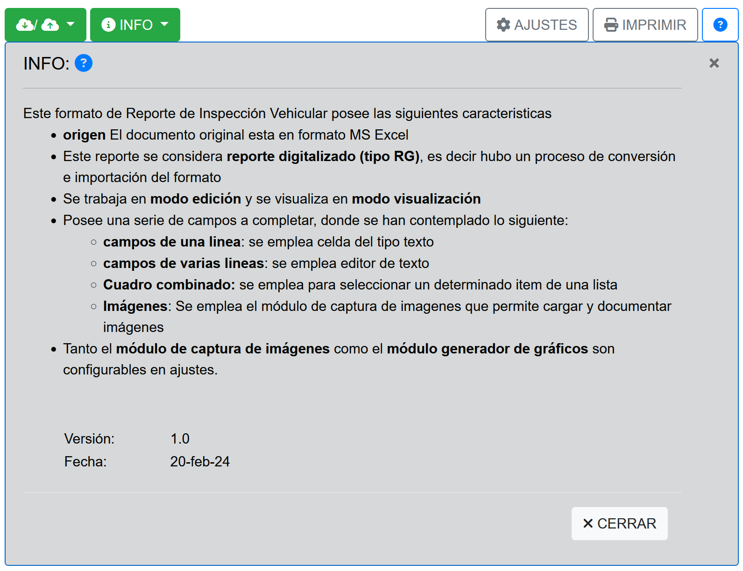Screen dimensions: 743x571
Task: Expand the cloud download/upload dropdown caret
Action: (71, 24)
